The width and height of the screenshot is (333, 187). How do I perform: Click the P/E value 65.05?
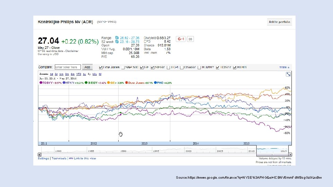click(135, 57)
